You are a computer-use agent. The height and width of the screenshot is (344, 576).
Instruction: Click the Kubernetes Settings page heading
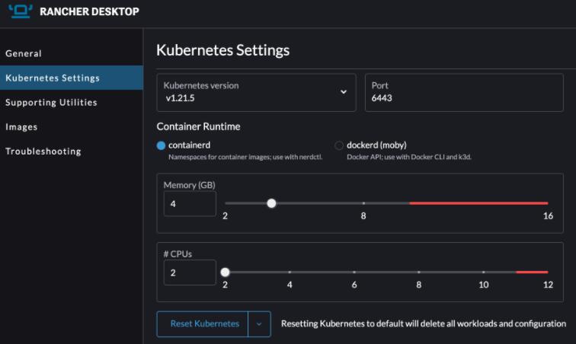pyautogui.click(x=223, y=50)
